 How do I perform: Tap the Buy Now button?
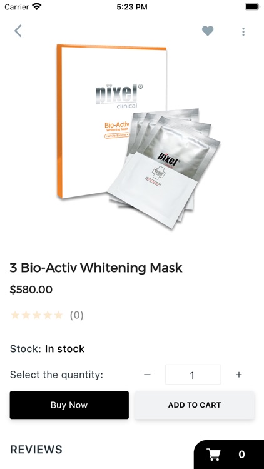pyautogui.click(x=69, y=405)
